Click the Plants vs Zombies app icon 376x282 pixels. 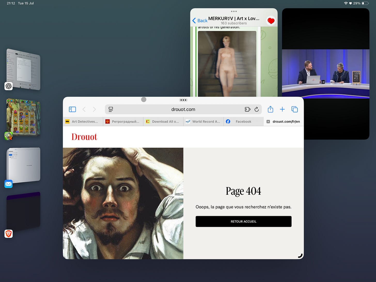coord(9,136)
